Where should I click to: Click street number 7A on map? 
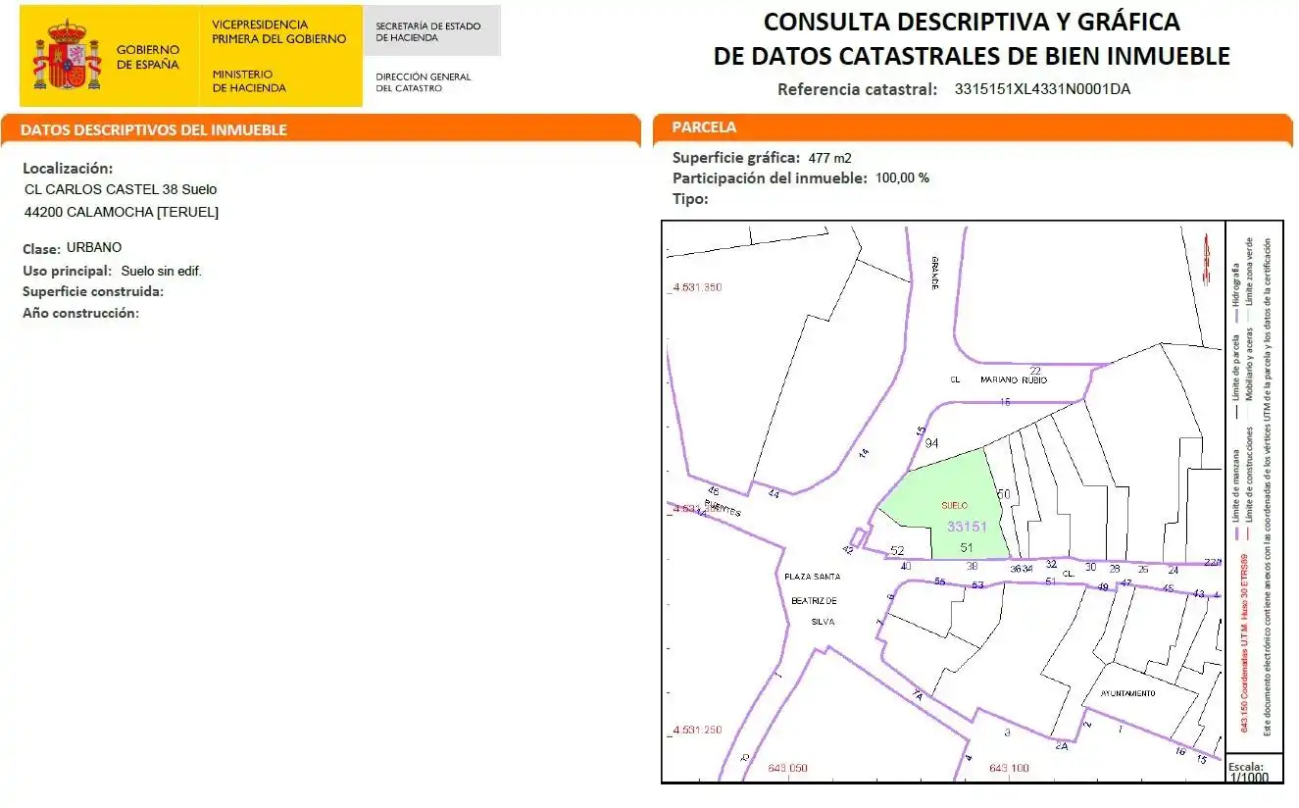(918, 695)
